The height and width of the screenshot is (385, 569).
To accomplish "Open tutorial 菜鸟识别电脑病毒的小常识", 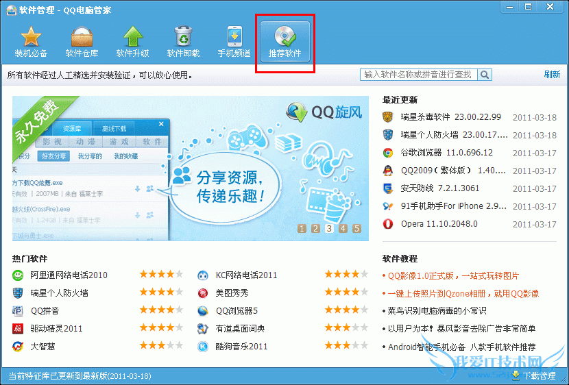I will click(x=437, y=311).
